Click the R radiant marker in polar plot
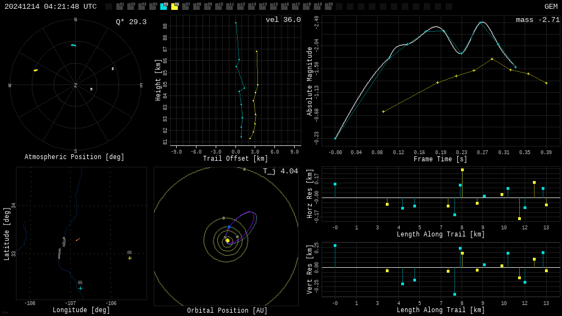Screen dimensions: 562x316 coord(113,69)
